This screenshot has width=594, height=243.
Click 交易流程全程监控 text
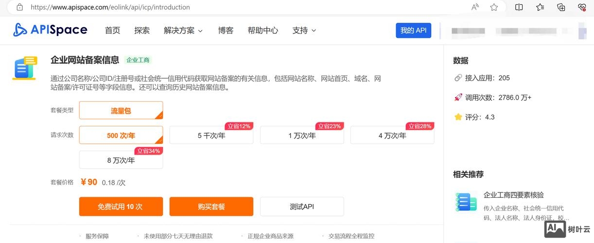(351, 236)
